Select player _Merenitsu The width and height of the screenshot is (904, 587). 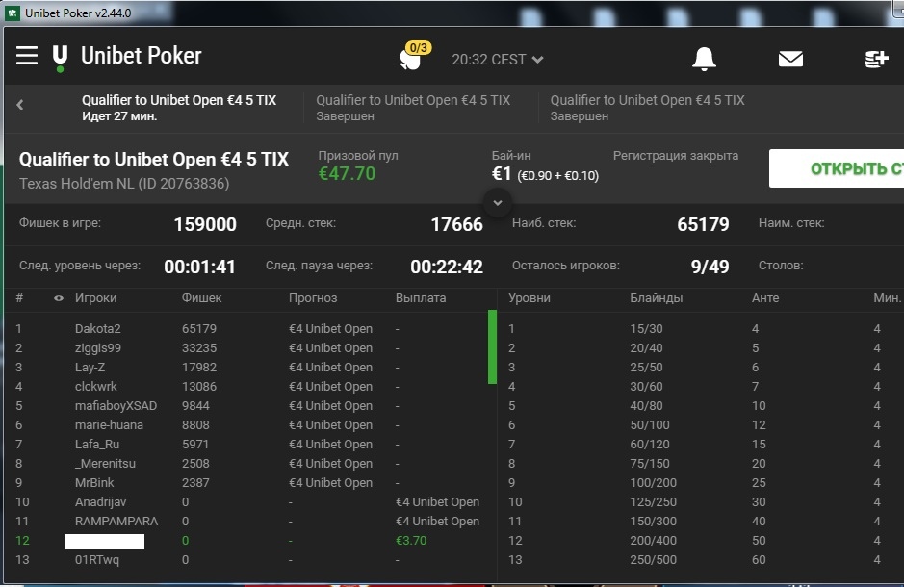tap(105, 464)
